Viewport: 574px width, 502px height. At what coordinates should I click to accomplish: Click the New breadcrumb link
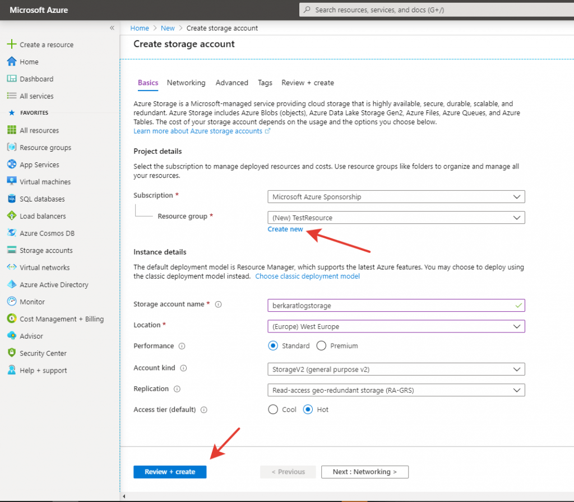[168, 28]
